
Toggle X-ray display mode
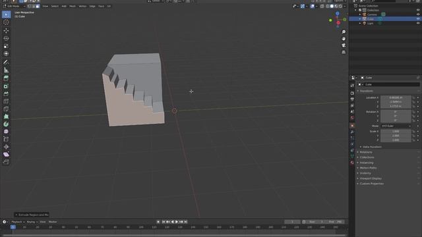click(322, 6)
